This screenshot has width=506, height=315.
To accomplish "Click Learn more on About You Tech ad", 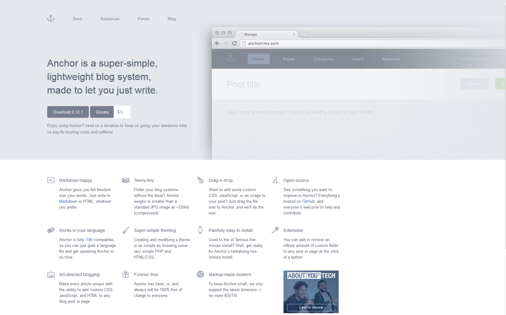I will tap(311, 307).
